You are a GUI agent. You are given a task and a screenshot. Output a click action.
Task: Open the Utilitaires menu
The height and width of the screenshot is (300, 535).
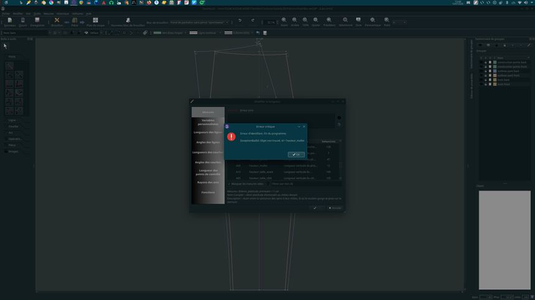click(78, 14)
